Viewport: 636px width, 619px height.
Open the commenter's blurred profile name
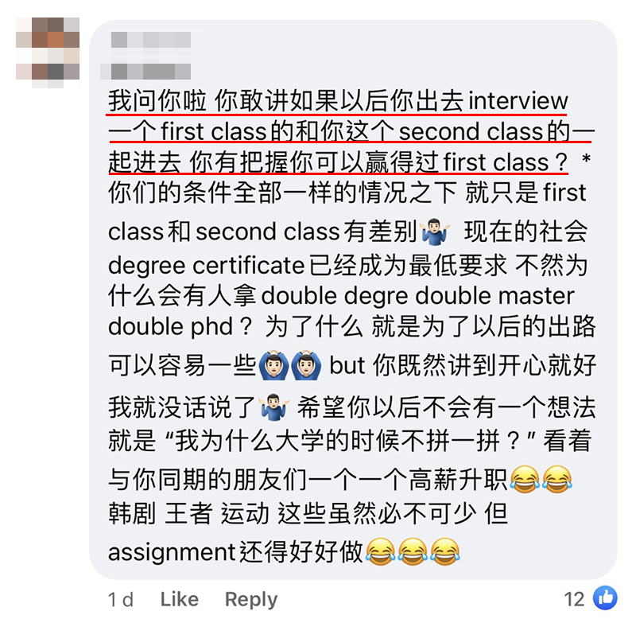click(151, 41)
